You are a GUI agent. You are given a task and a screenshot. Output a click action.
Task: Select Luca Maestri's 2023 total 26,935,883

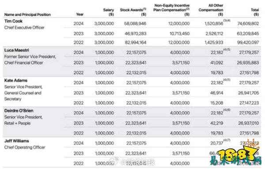pos(248,63)
